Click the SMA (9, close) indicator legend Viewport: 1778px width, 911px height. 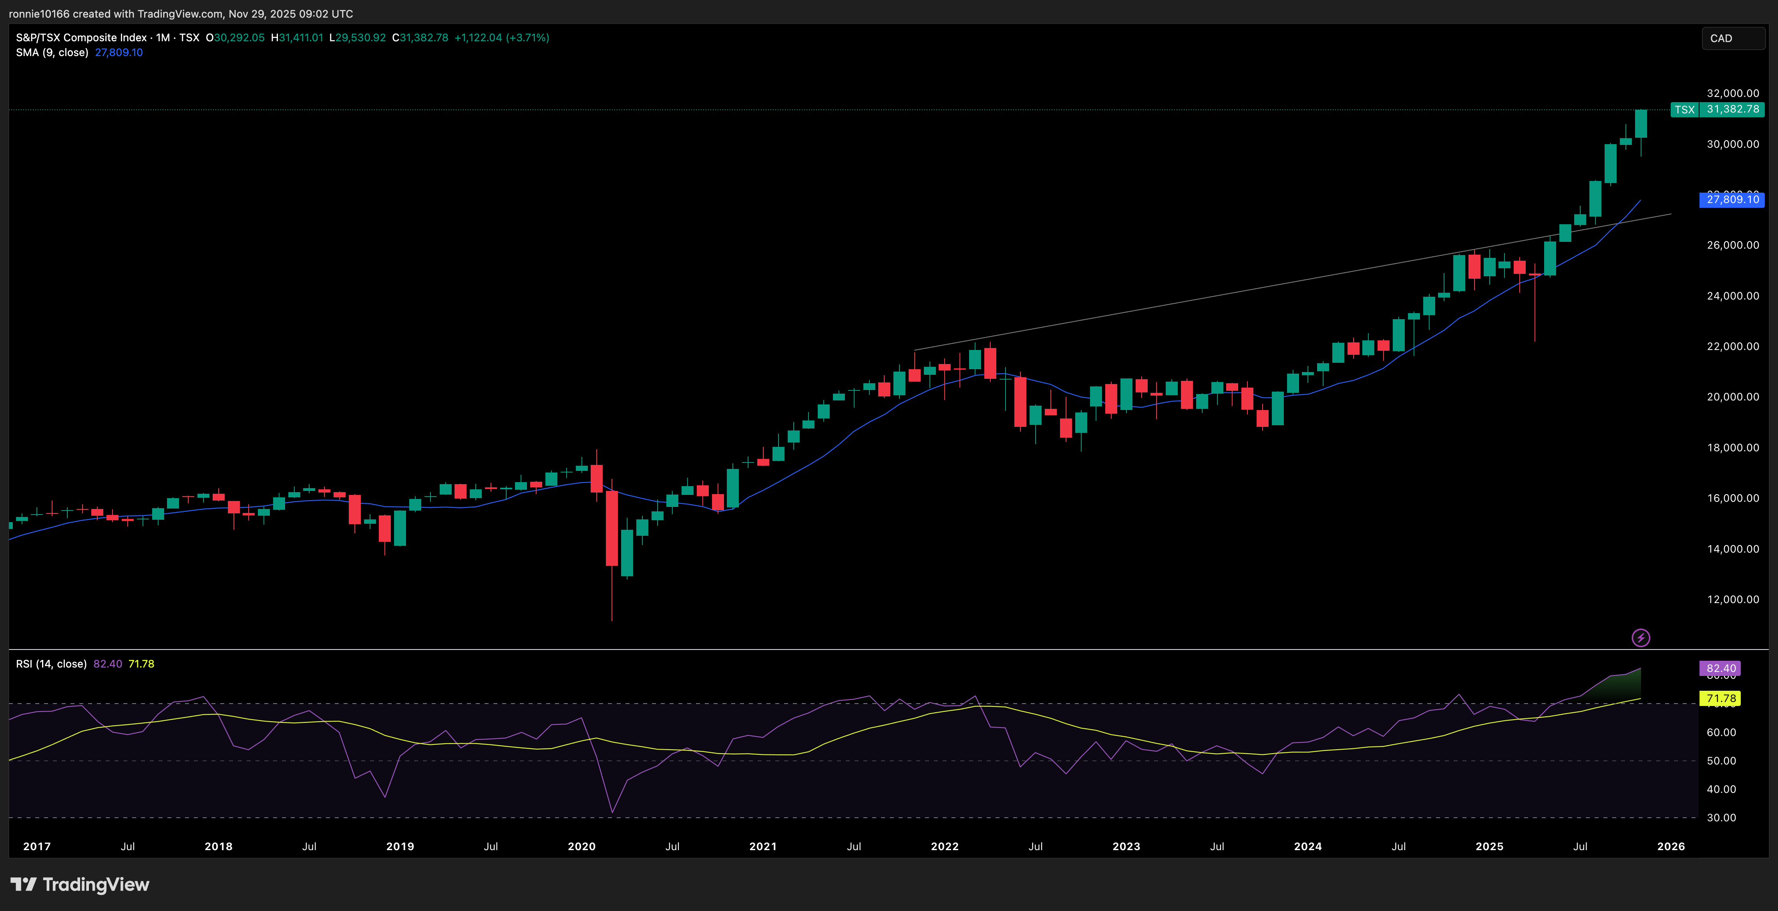52,52
